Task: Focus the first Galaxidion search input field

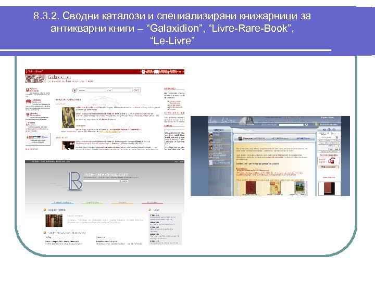Action: pyautogui.click(x=96, y=91)
